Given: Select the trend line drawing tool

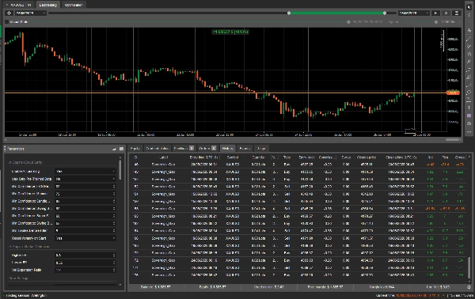Looking at the screenshot, I should point(469,38).
